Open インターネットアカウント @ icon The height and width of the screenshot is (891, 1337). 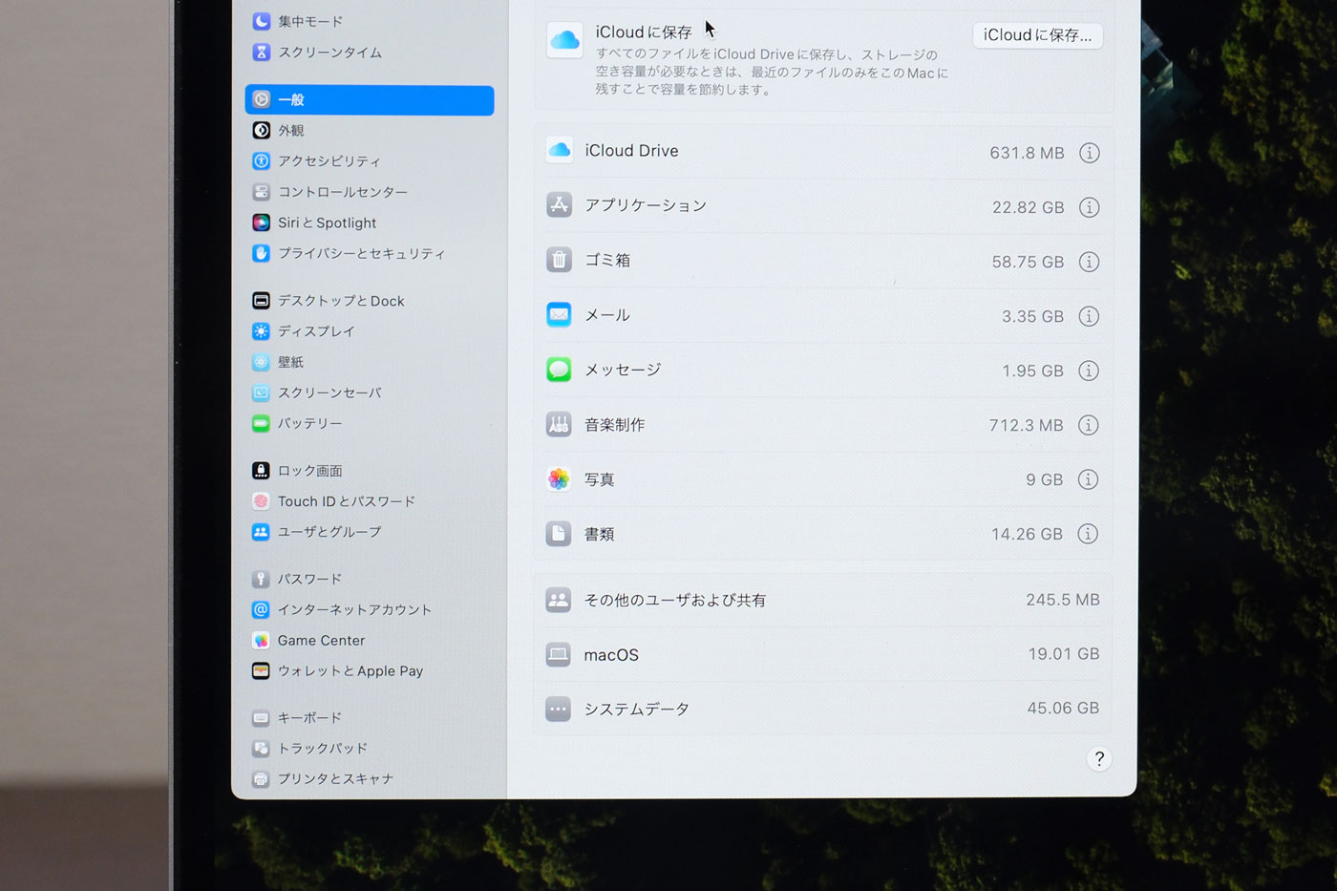click(x=261, y=609)
